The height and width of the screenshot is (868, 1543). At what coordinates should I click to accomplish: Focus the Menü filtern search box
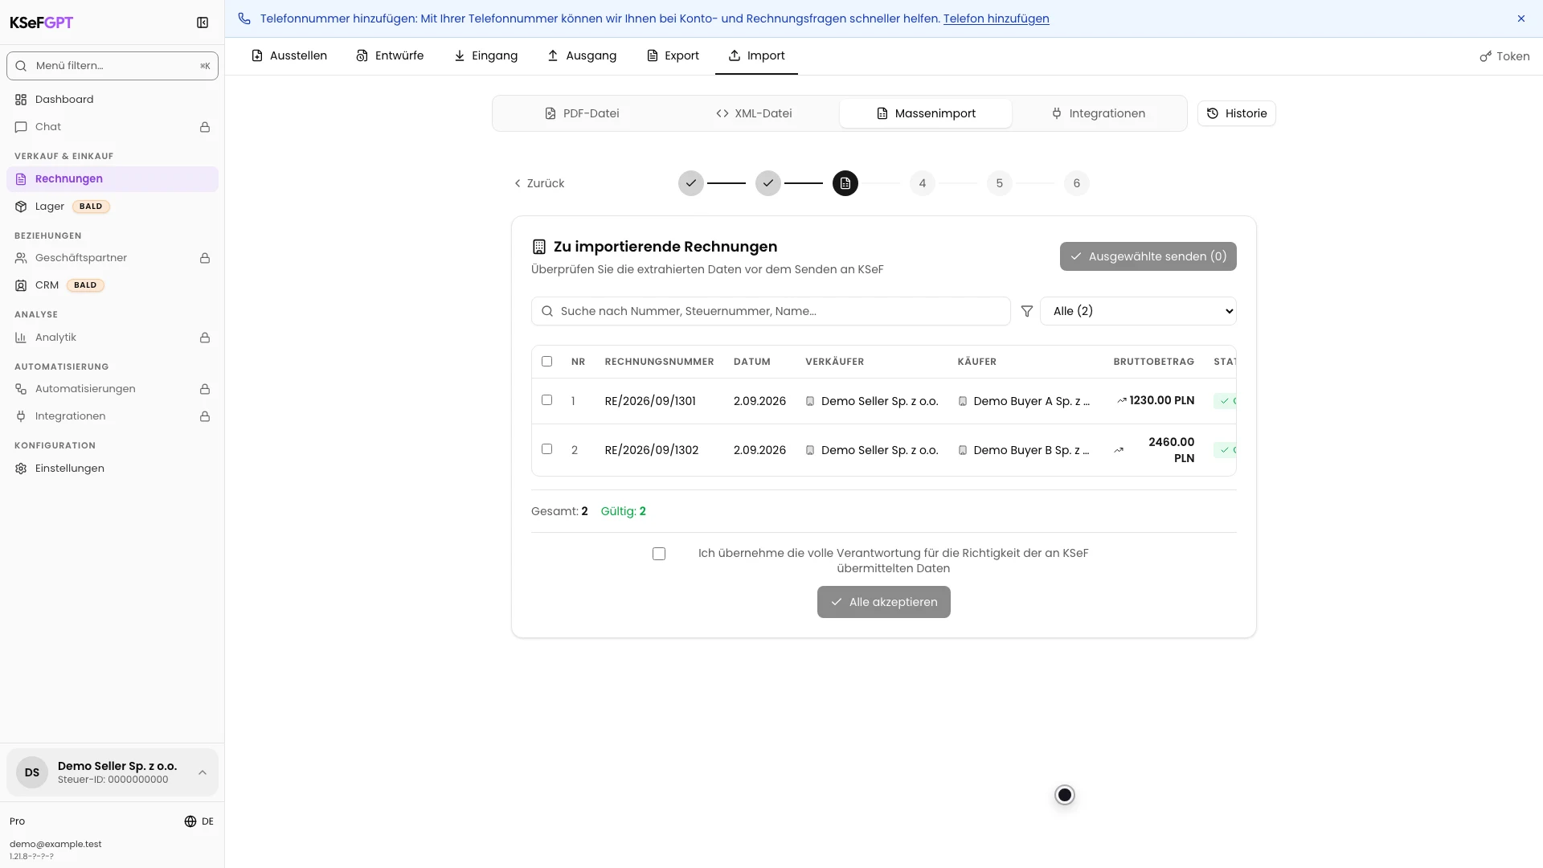[x=113, y=66]
